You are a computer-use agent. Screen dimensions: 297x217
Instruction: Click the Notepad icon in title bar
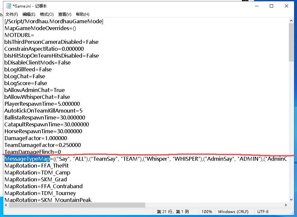pyautogui.click(x=9, y=6)
